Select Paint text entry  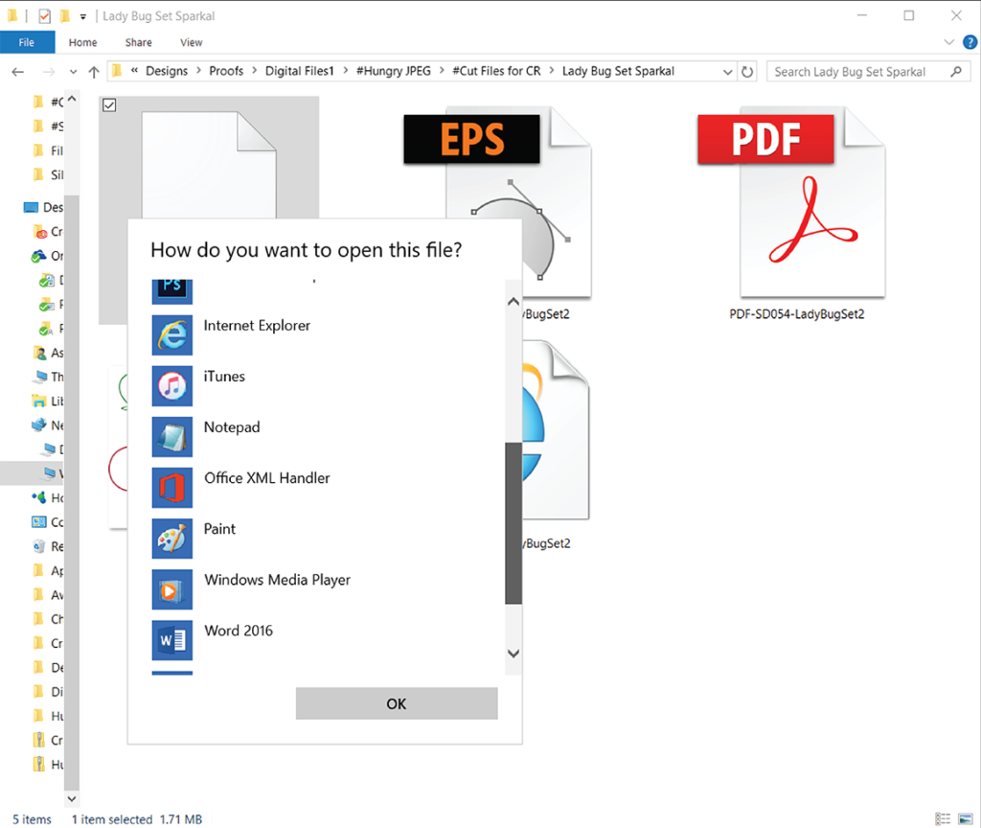coord(219,529)
